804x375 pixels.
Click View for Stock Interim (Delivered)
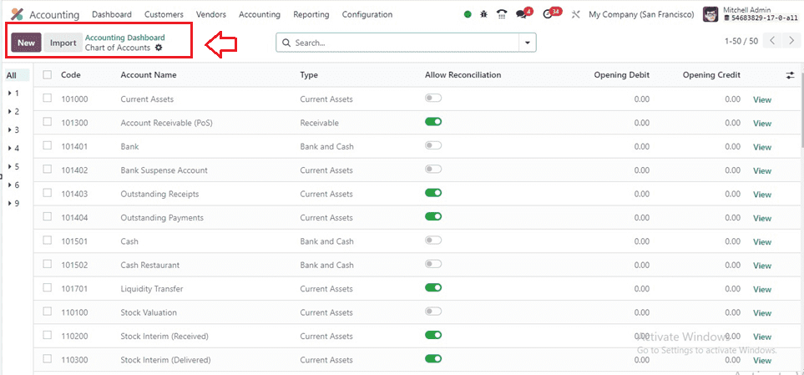(762, 361)
